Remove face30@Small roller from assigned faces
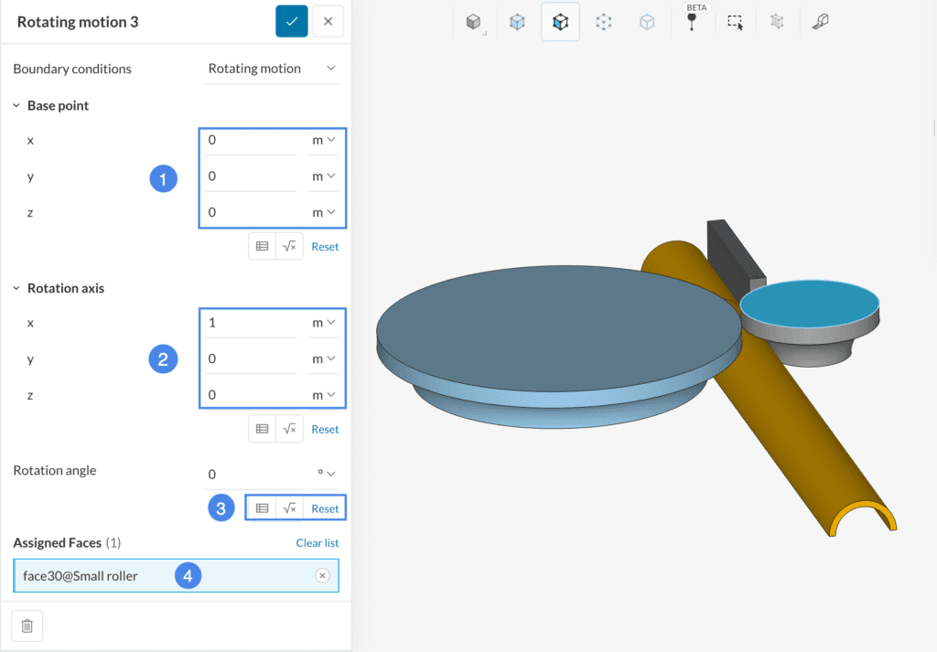The image size is (937, 652). 322,575
